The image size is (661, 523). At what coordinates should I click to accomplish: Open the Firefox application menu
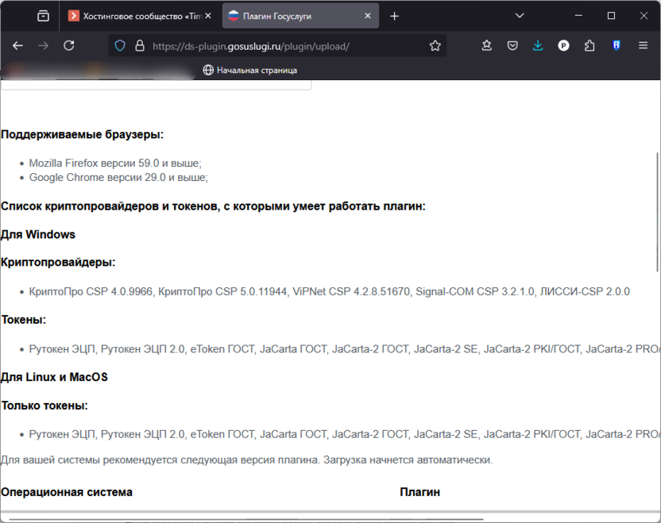[643, 46]
